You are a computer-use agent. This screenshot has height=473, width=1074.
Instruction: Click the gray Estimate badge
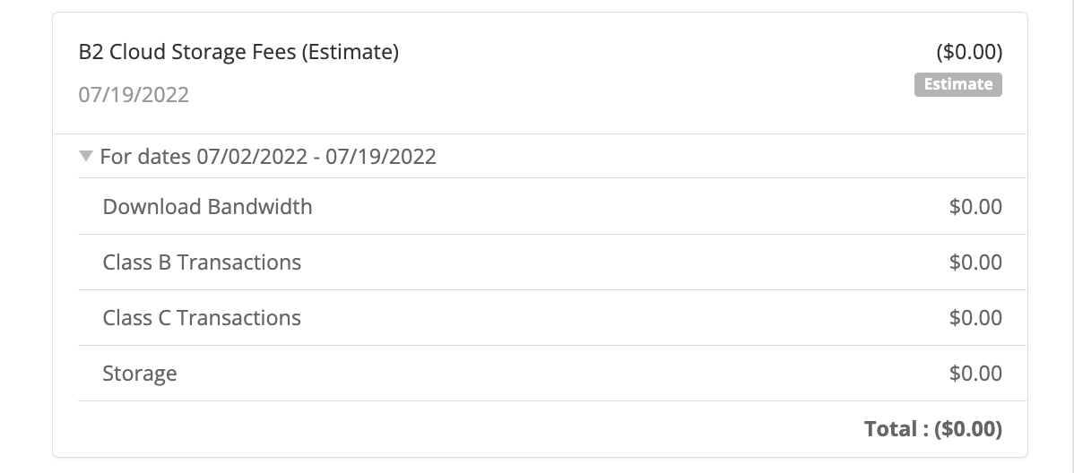[957, 84]
